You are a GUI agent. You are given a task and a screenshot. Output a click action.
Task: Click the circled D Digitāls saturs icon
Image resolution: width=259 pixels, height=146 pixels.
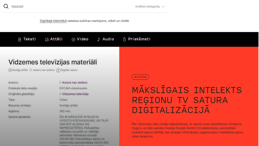pyautogui.click(x=58, y=70)
